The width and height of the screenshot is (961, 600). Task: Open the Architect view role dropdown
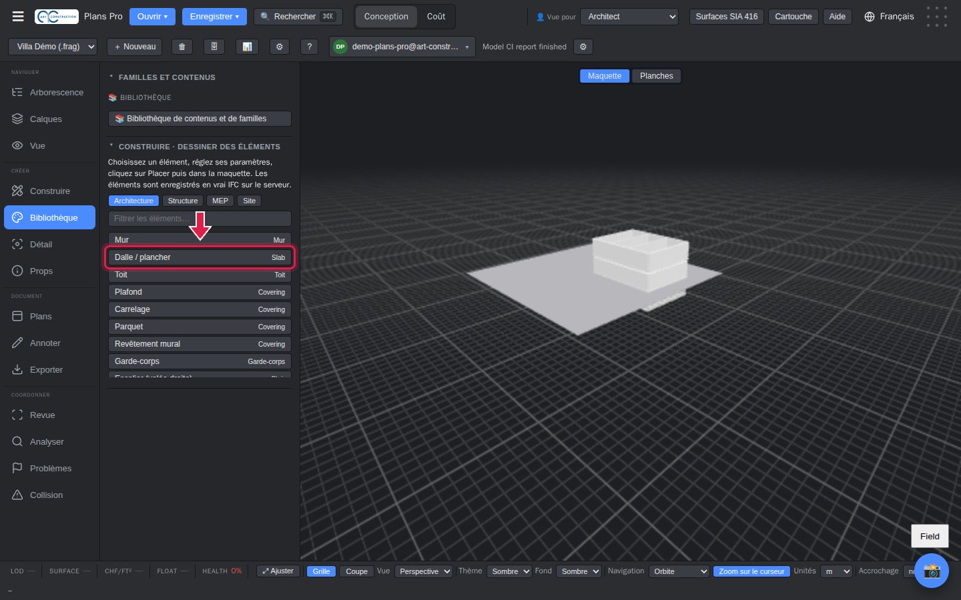pyautogui.click(x=629, y=17)
